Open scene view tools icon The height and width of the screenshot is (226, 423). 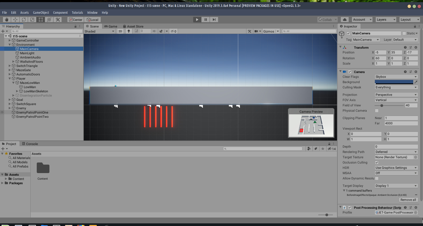click(x=249, y=31)
